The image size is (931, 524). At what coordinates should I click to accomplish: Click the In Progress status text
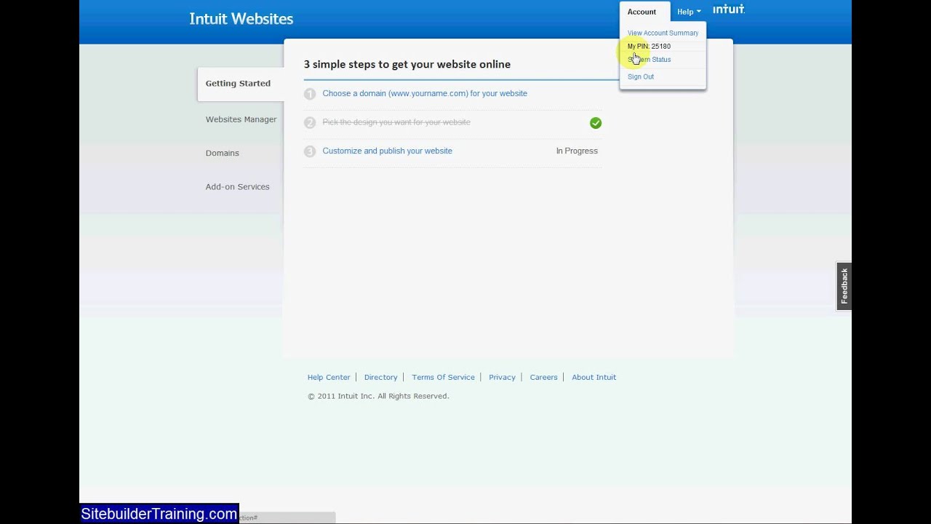[x=577, y=151]
